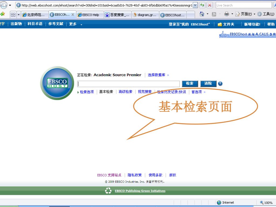This screenshot has height=207, width=276.
Task: Click the white recycling symbol icon
Action: click(x=108, y=191)
